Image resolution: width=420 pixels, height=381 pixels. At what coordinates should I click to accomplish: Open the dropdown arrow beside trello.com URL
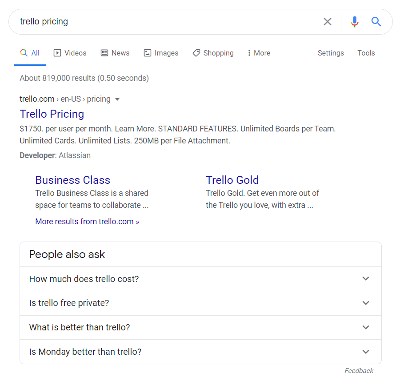tap(117, 99)
